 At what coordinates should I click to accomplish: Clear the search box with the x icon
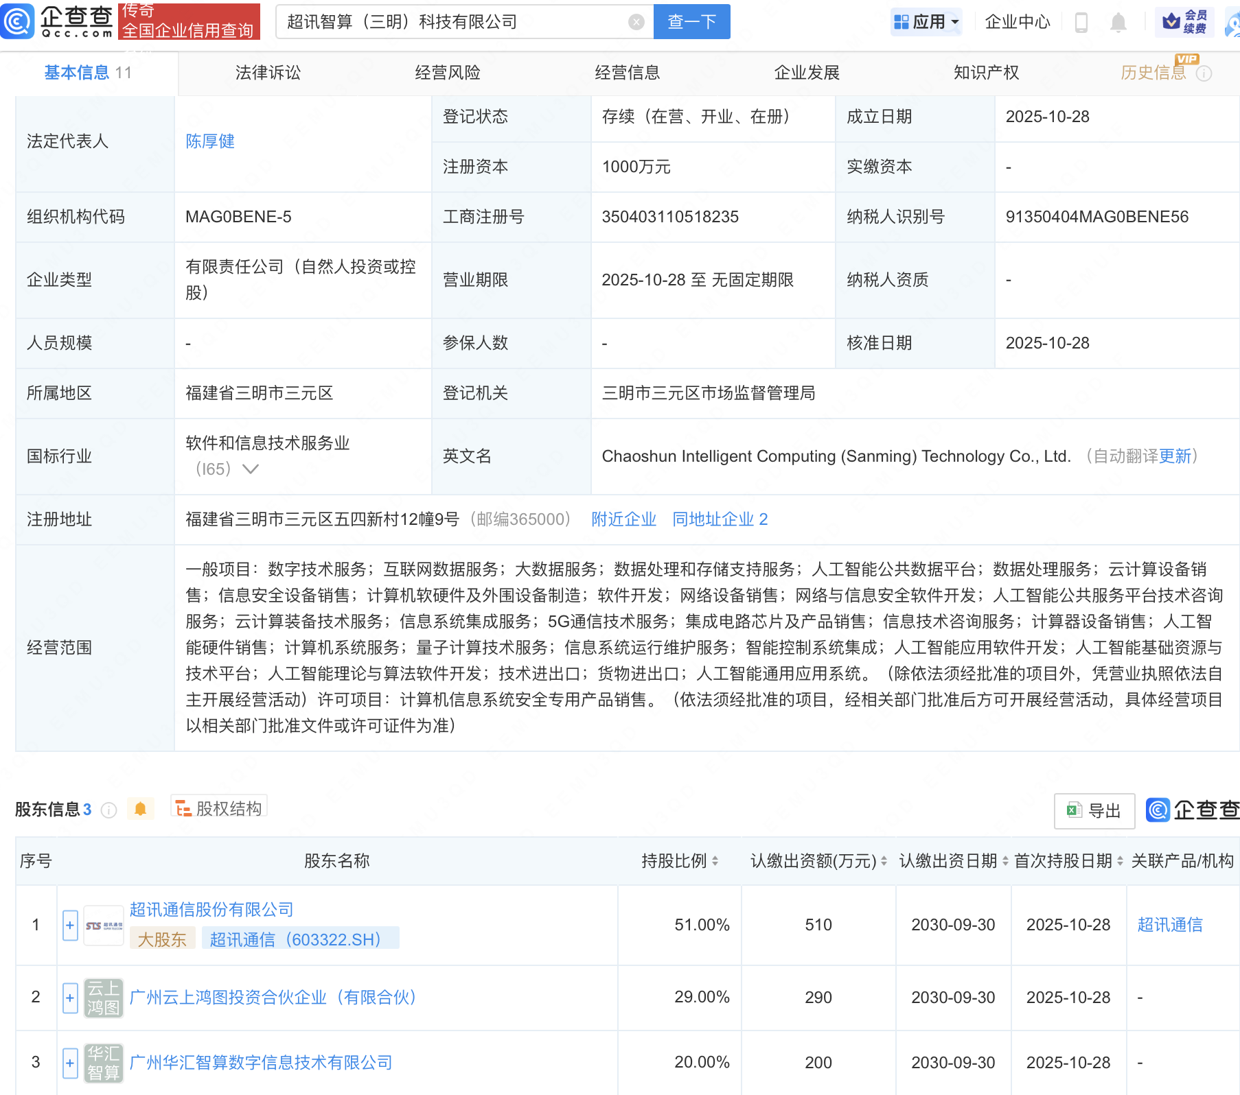pyautogui.click(x=636, y=21)
